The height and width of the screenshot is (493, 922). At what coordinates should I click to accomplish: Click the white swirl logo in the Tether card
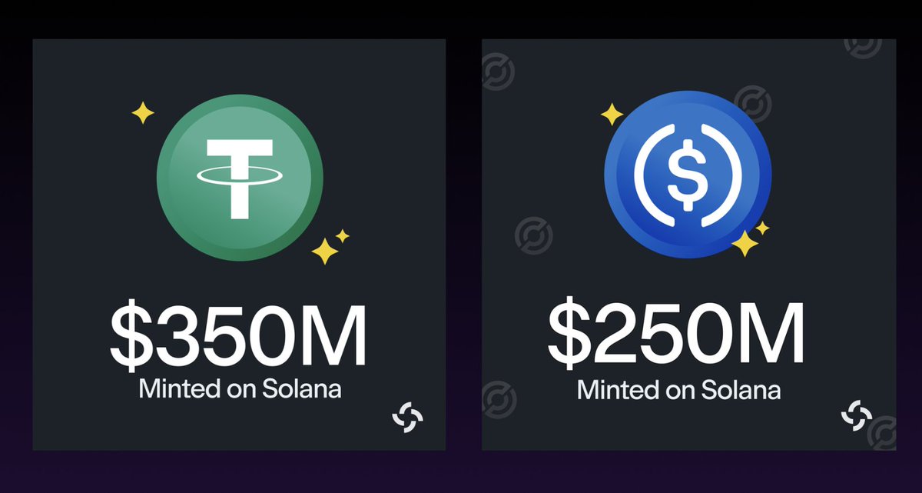(x=408, y=416)
